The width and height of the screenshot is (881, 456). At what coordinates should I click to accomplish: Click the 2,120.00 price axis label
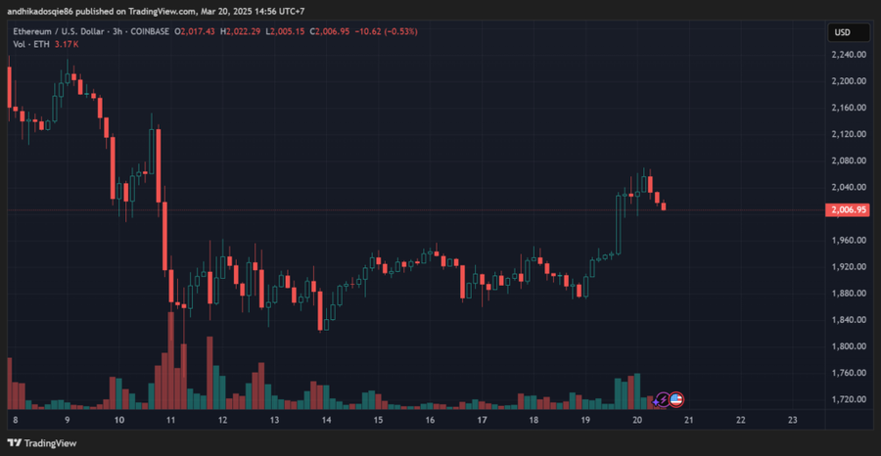coord(848,134)
